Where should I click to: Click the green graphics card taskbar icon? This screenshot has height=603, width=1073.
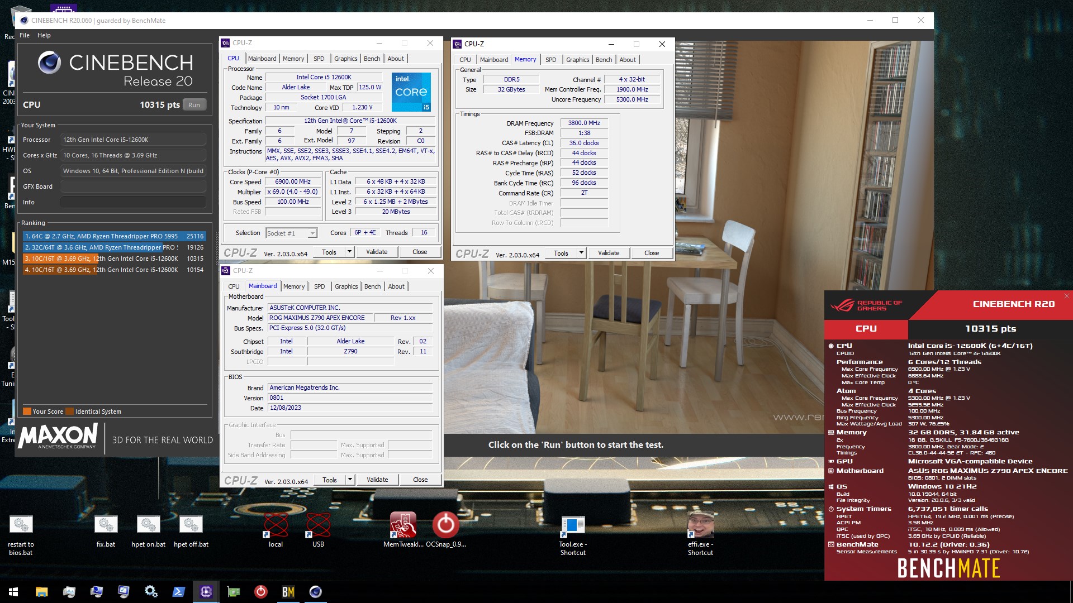tap(233, 592)
